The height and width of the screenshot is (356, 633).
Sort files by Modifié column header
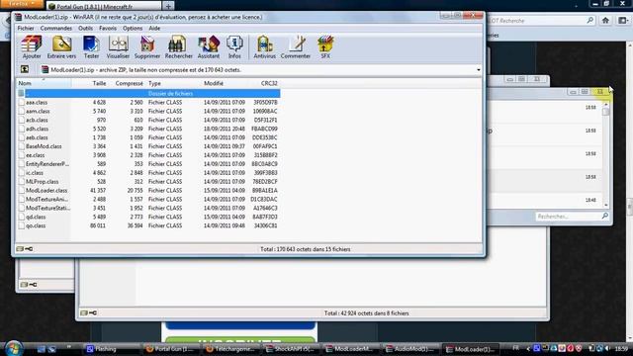(225, 83)
